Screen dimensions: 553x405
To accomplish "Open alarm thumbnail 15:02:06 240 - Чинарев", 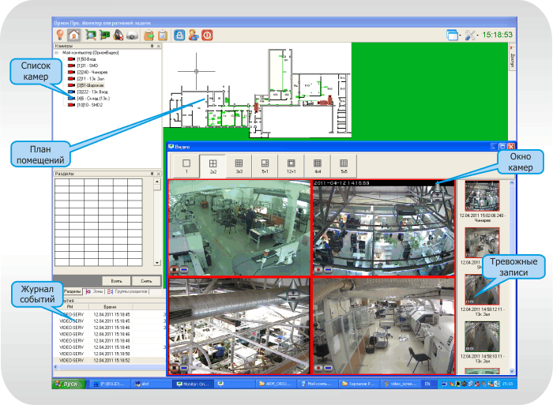I will [x=482, y=197].
